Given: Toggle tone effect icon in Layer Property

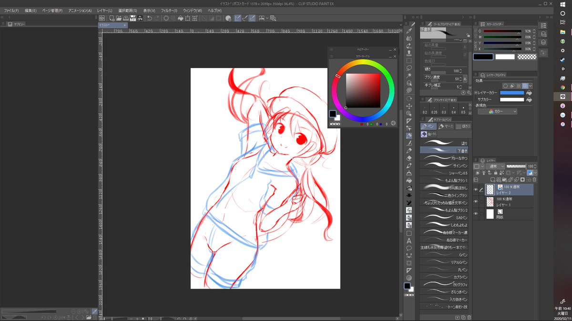Looking at the screenshot, I should (x=518, y=86).
